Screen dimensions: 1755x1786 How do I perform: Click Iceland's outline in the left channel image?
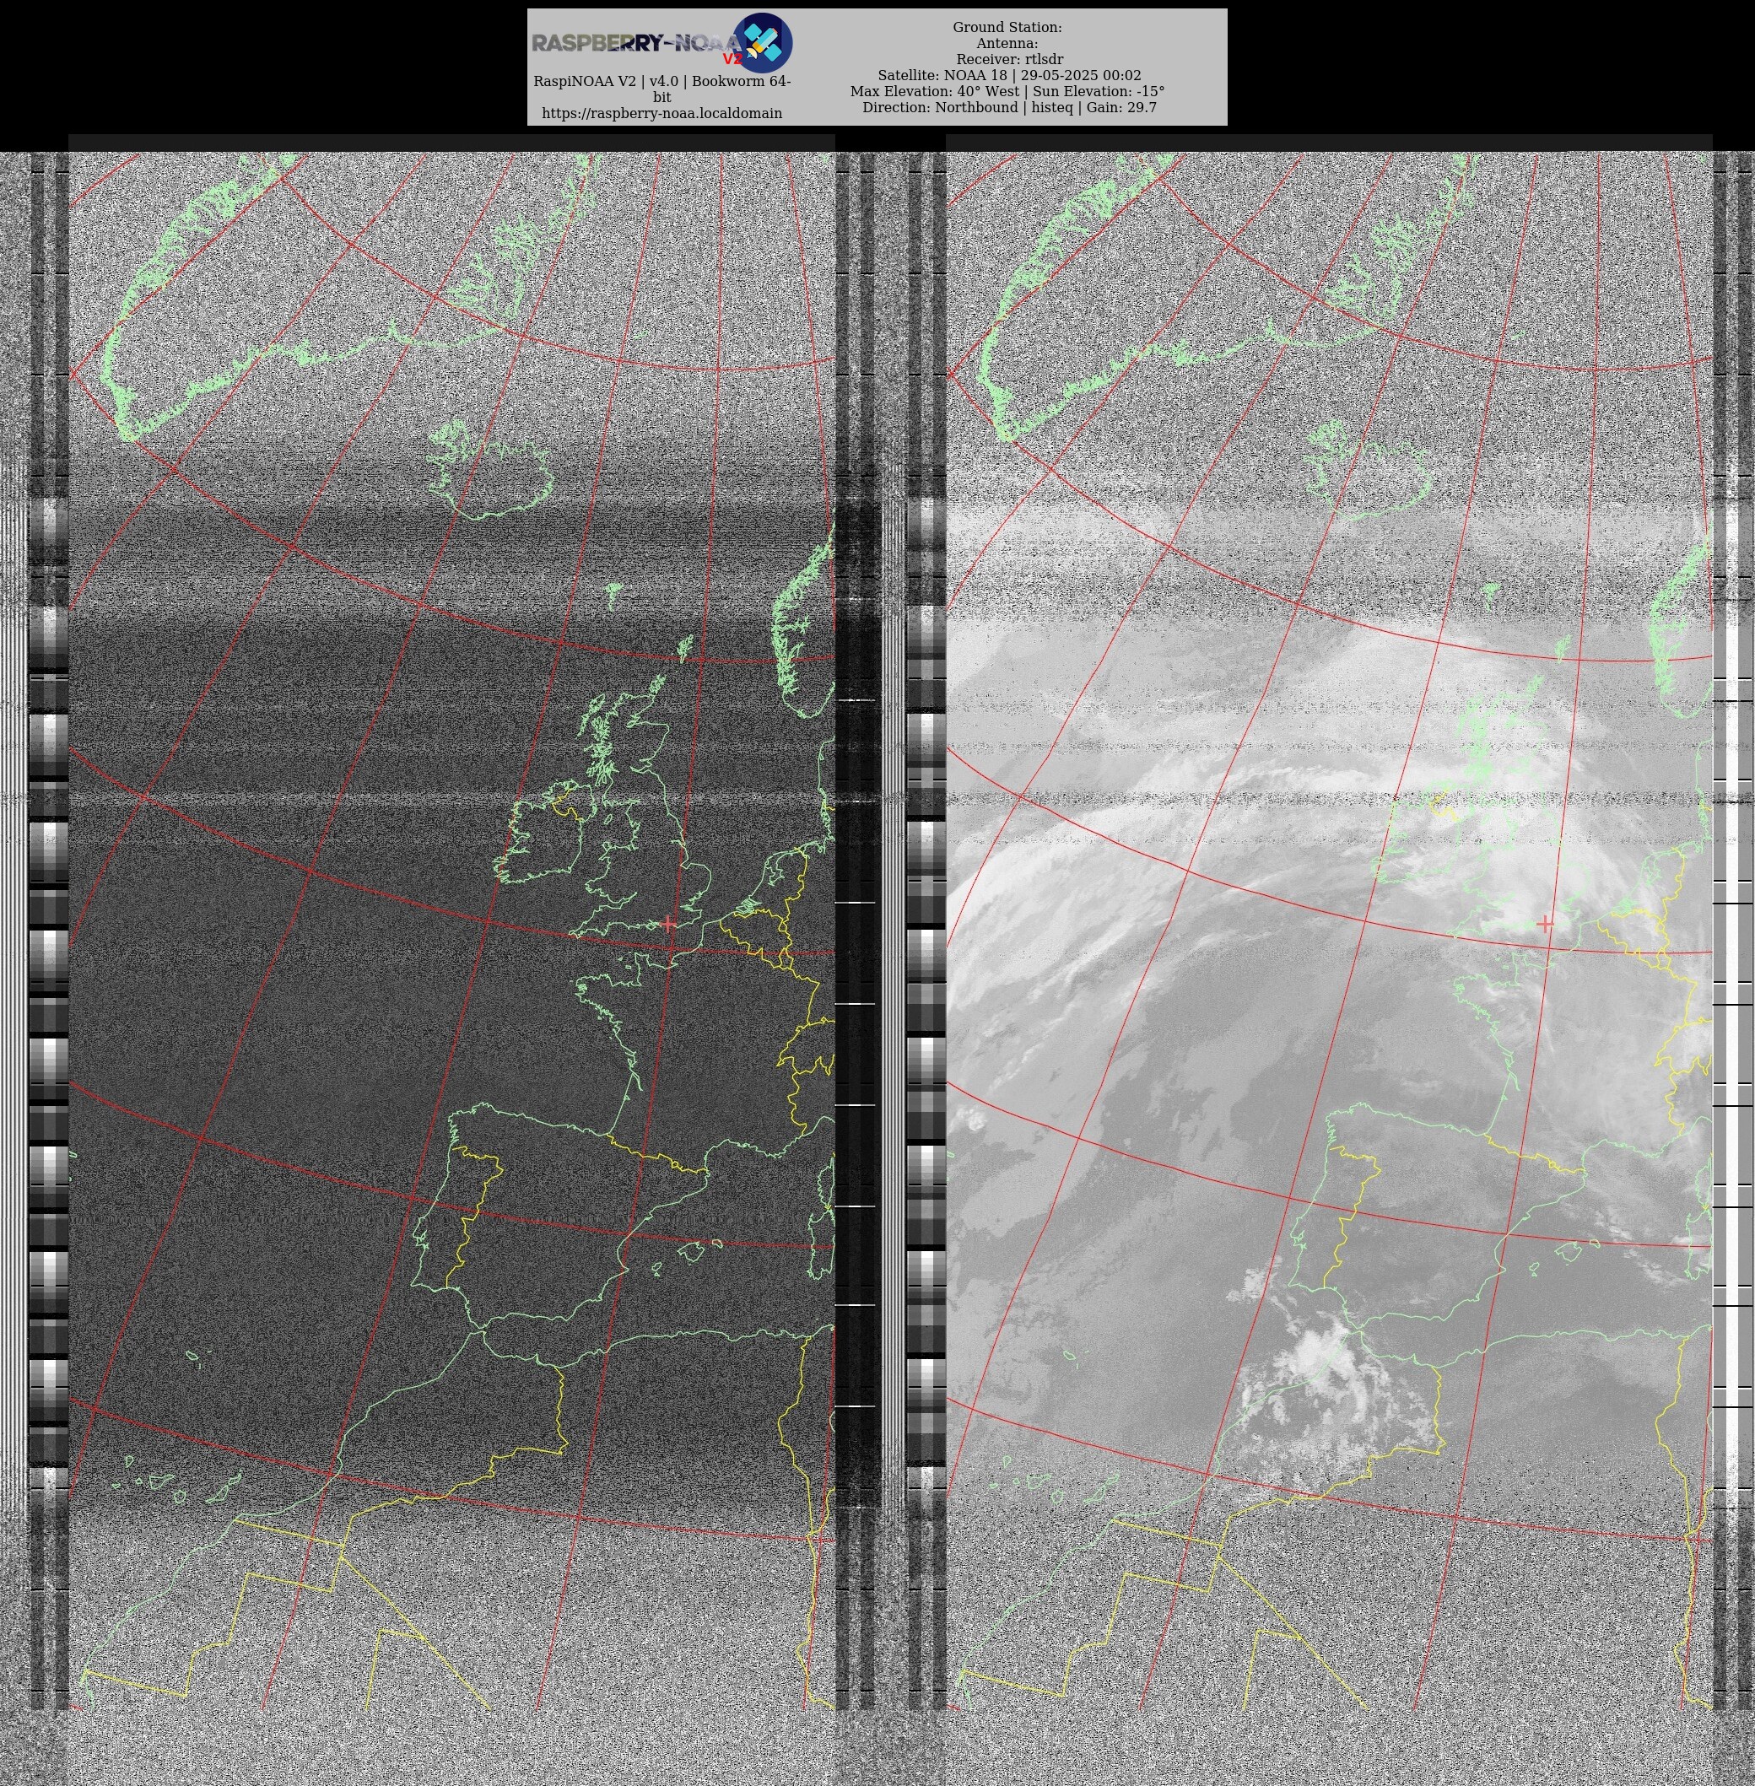pos(490,471)
